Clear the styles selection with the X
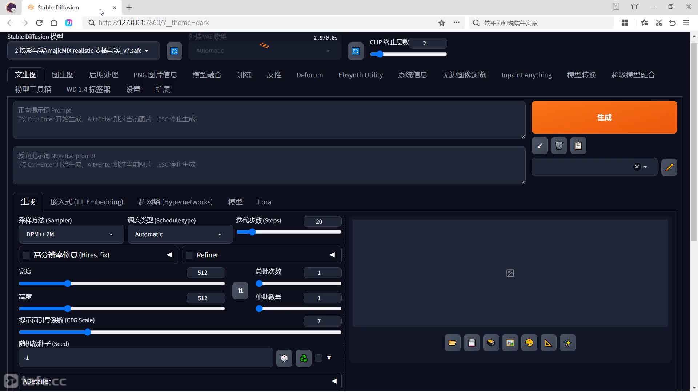 [x=637, y=167]
